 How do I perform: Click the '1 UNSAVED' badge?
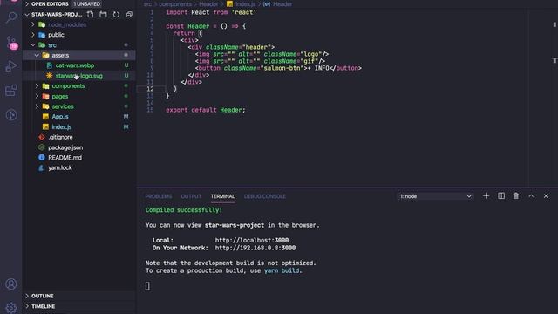coord(87,3)
